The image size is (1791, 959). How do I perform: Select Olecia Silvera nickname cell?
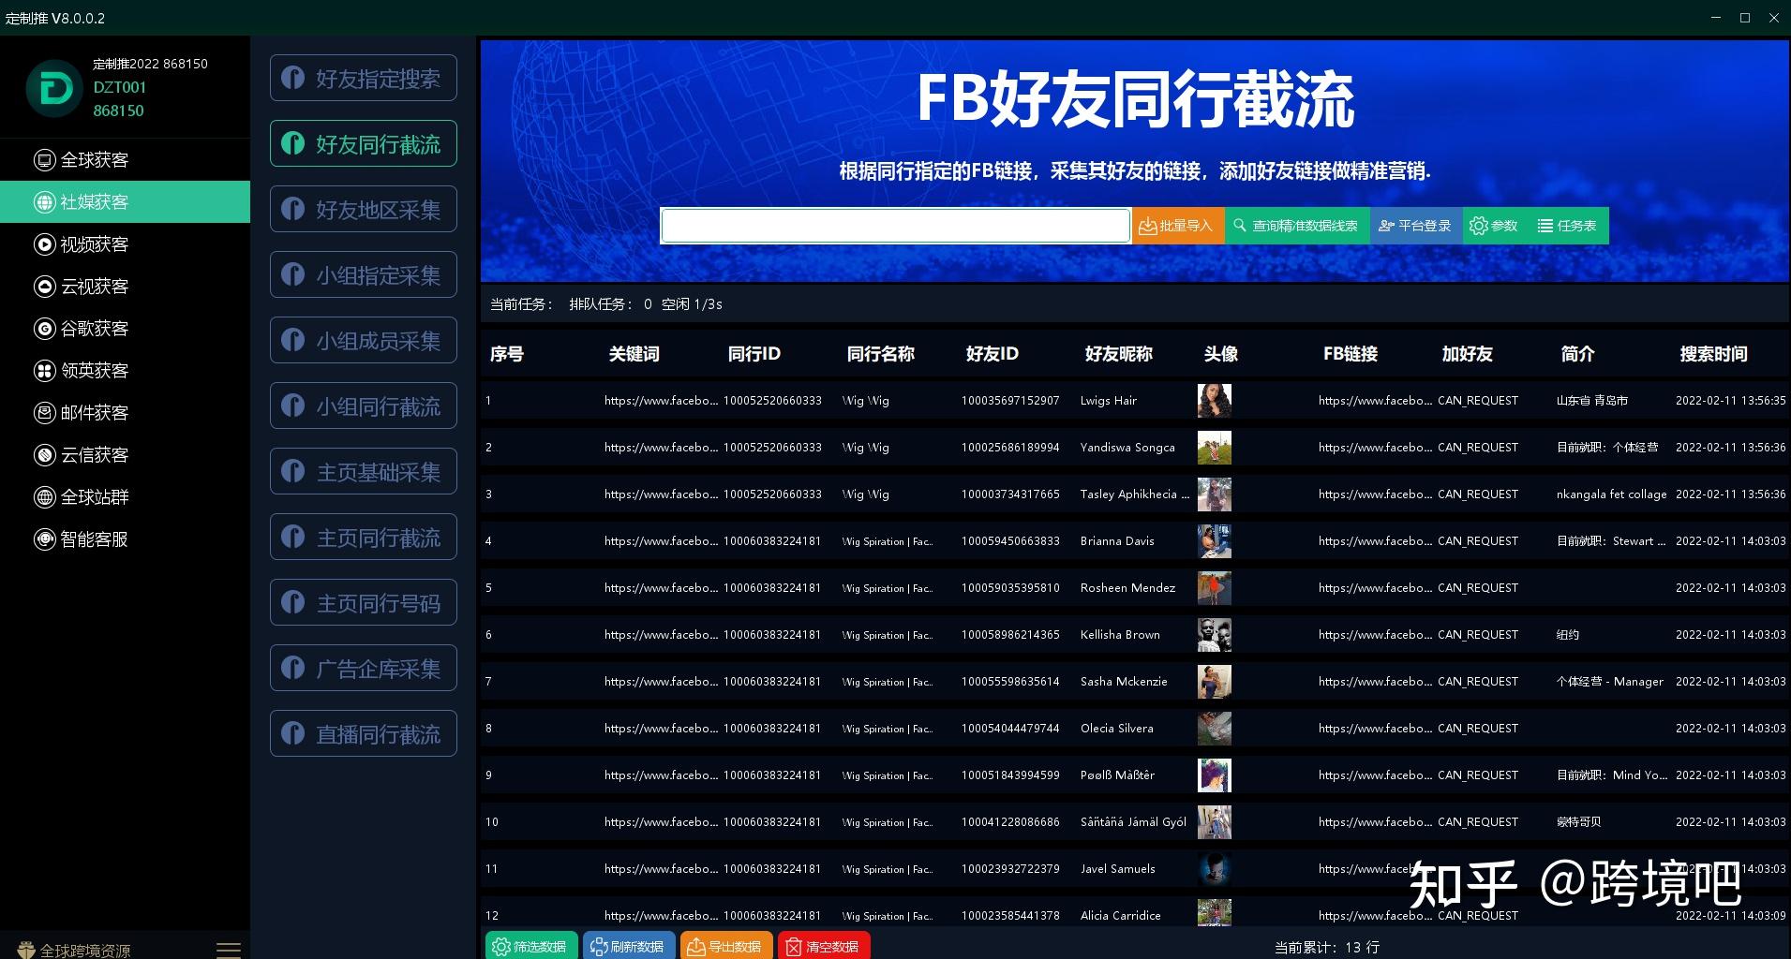coord(1116,729)
